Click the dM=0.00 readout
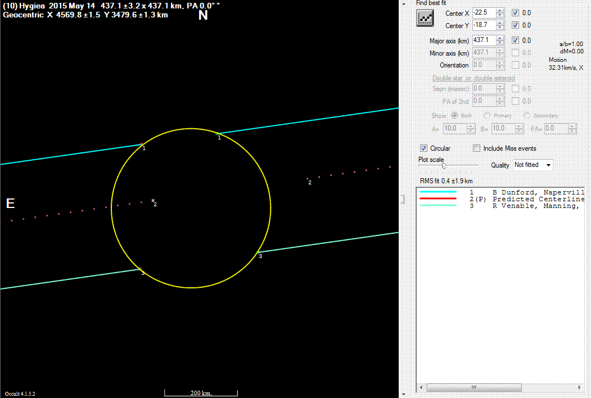This screenshot has height=398, width=591. tap(572, 51)
